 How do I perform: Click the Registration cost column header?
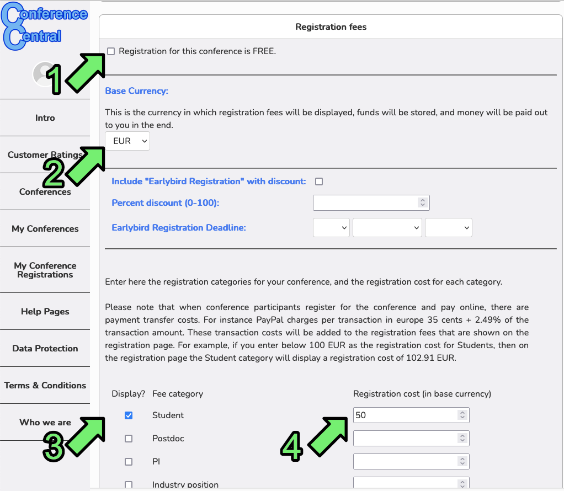point(422,394)
